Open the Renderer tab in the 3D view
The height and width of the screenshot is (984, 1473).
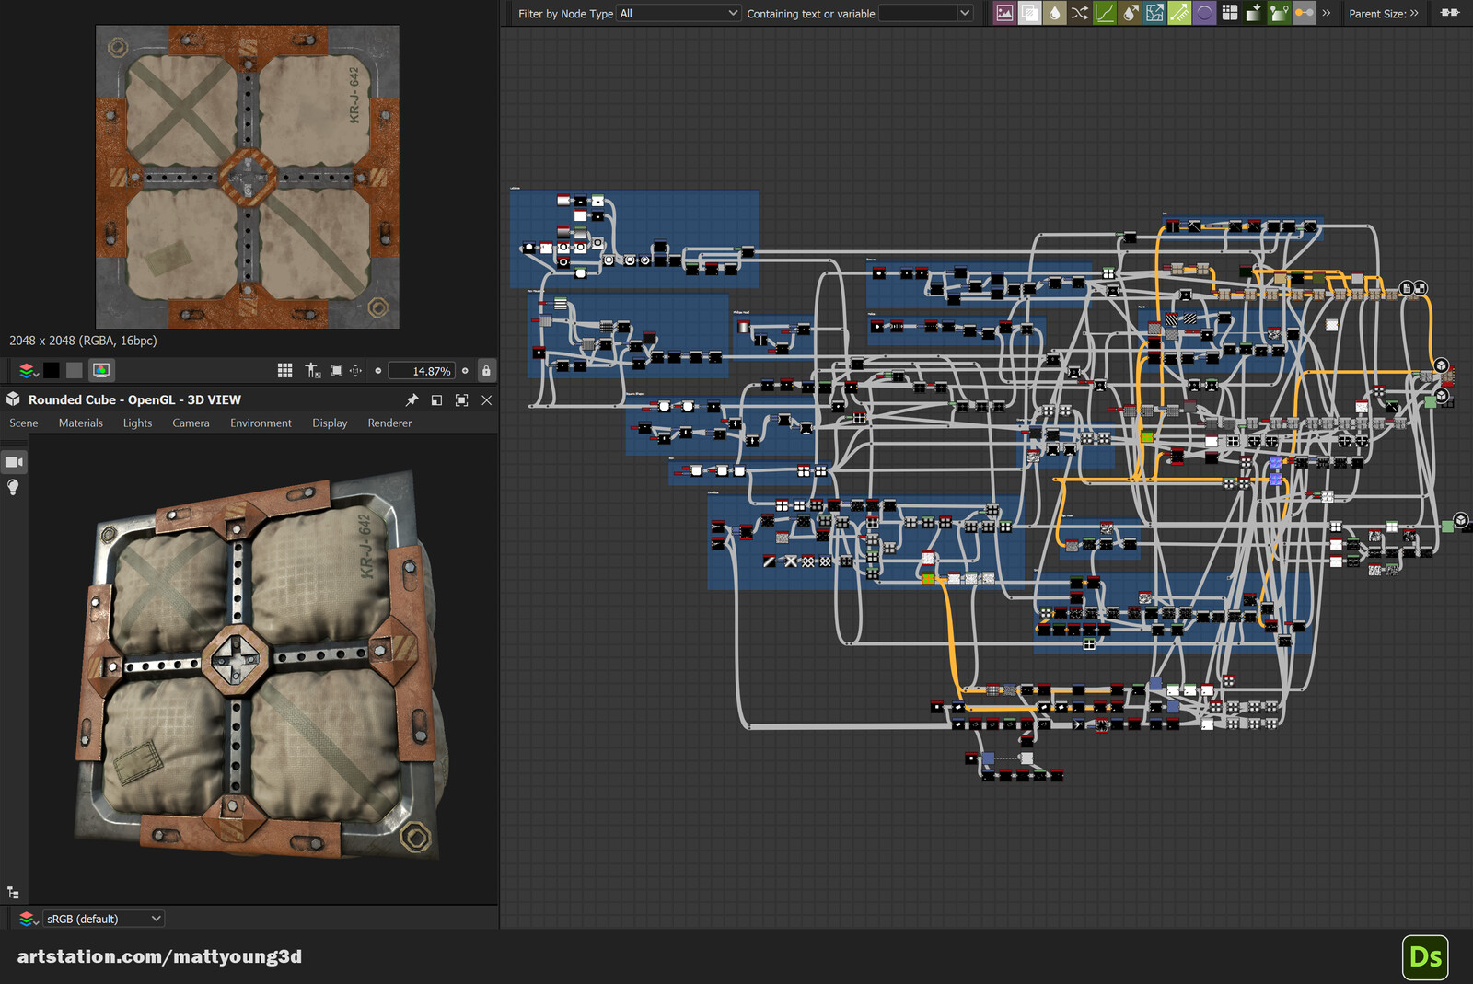point(389,423)
